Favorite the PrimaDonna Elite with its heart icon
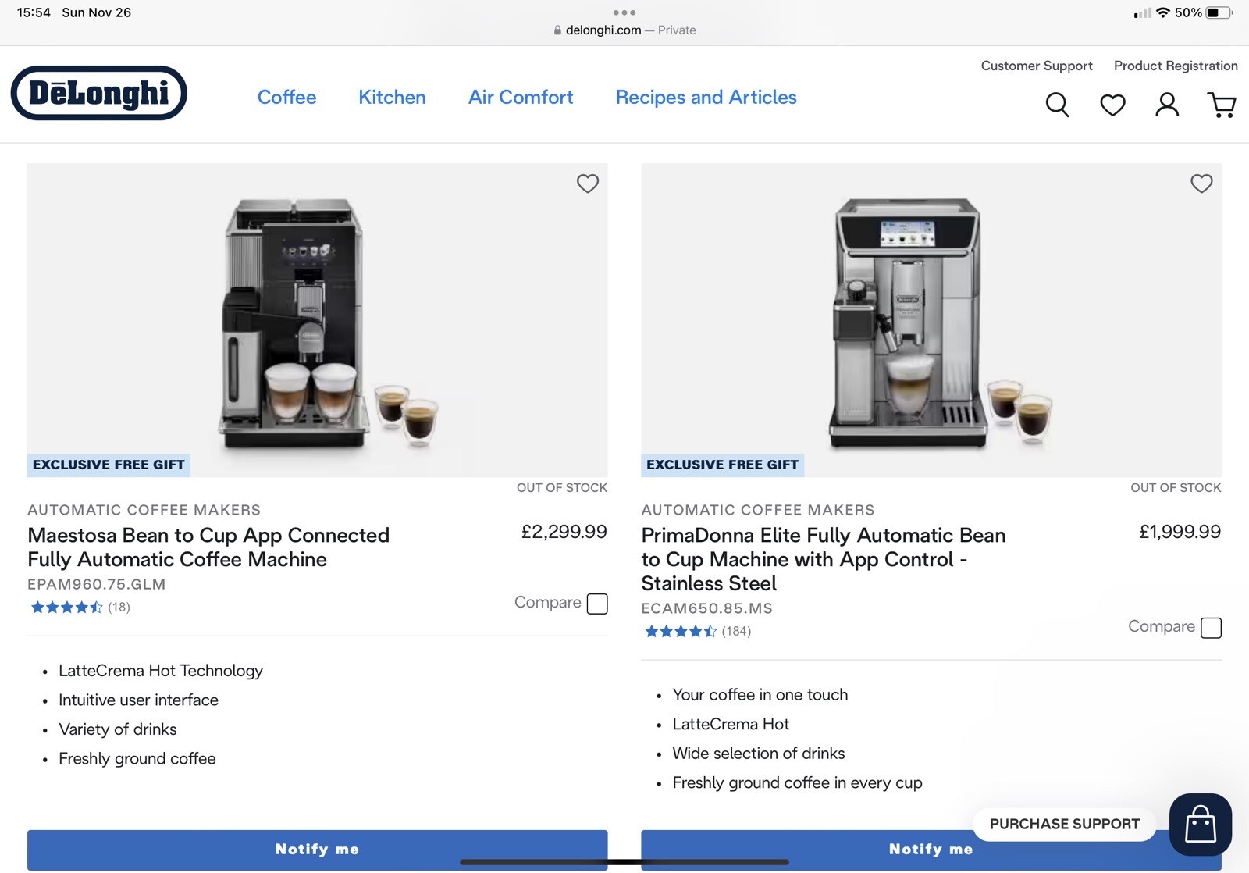This screenshot has width=1249, height=873. tap(1201, 184)
